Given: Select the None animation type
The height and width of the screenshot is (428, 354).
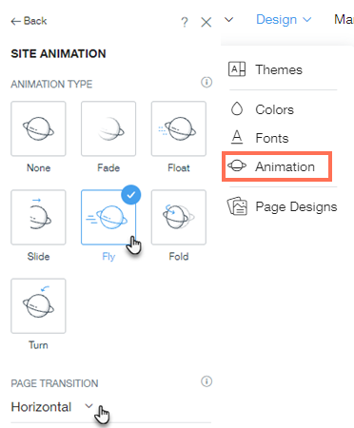Looking at the screenshot, I should pyautogui.click(x=38, y=128).
